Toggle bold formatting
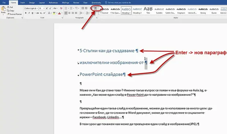The height and width of the screenshot is (134, 227). tap(26, 13)
